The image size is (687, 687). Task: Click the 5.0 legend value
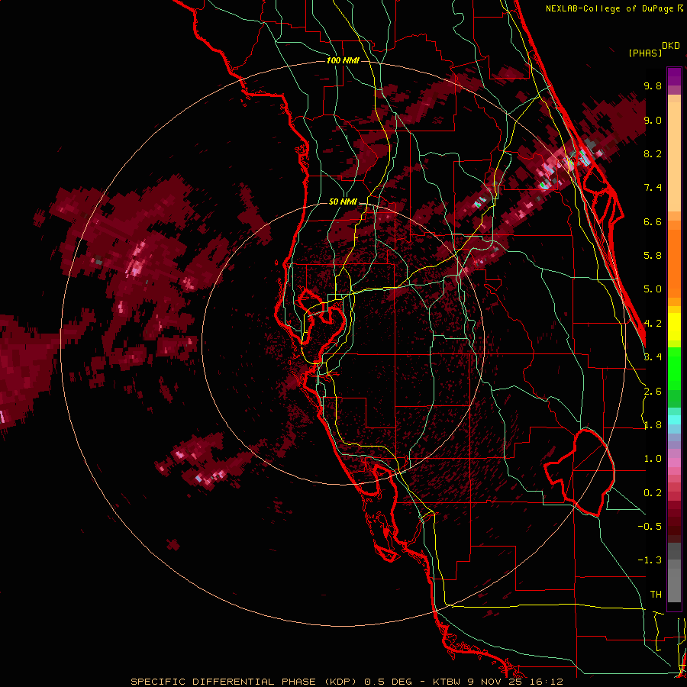tap(653, 289)
